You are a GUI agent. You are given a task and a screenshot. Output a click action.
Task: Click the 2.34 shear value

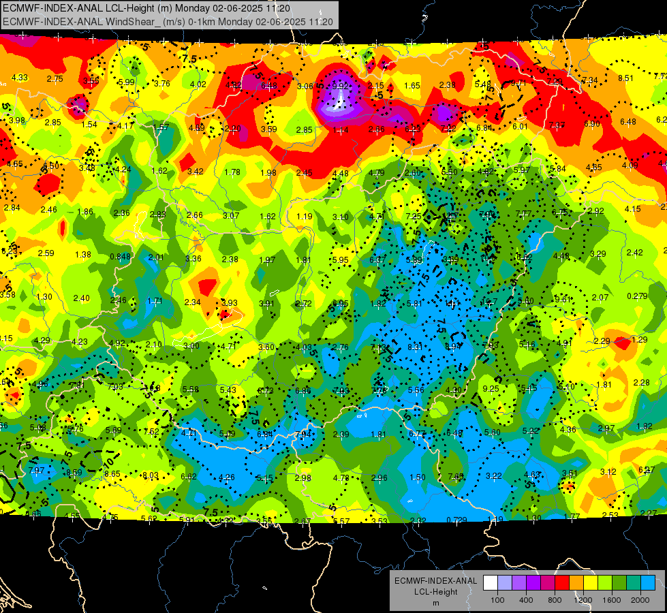coord(192,302)
